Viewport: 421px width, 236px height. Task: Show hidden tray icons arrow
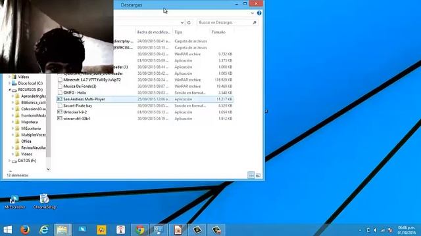point(360,230)
